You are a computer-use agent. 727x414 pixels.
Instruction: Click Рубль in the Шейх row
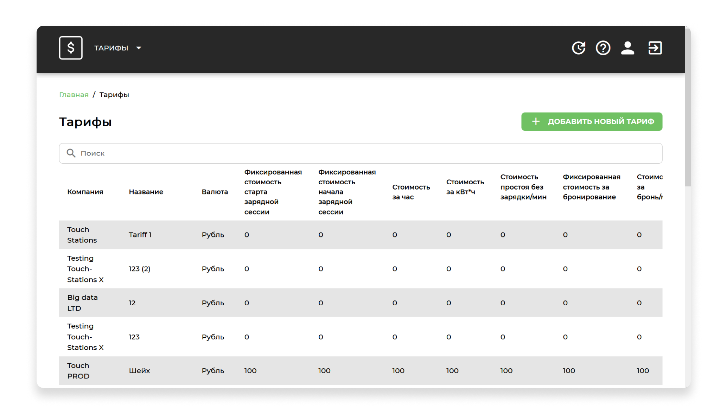[213, 371]
